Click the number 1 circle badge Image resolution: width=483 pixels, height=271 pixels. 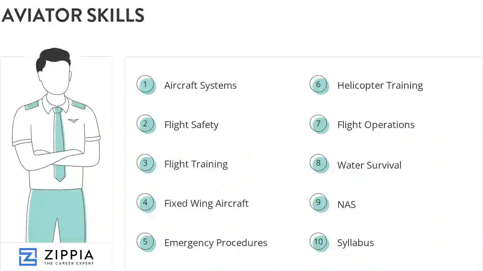tap(146, 85)
